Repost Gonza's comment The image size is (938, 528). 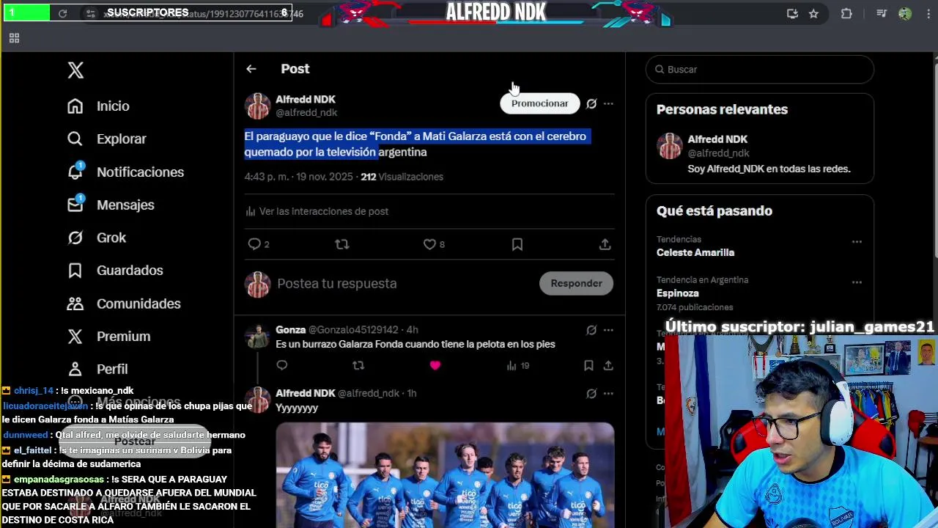click(358, 365)
